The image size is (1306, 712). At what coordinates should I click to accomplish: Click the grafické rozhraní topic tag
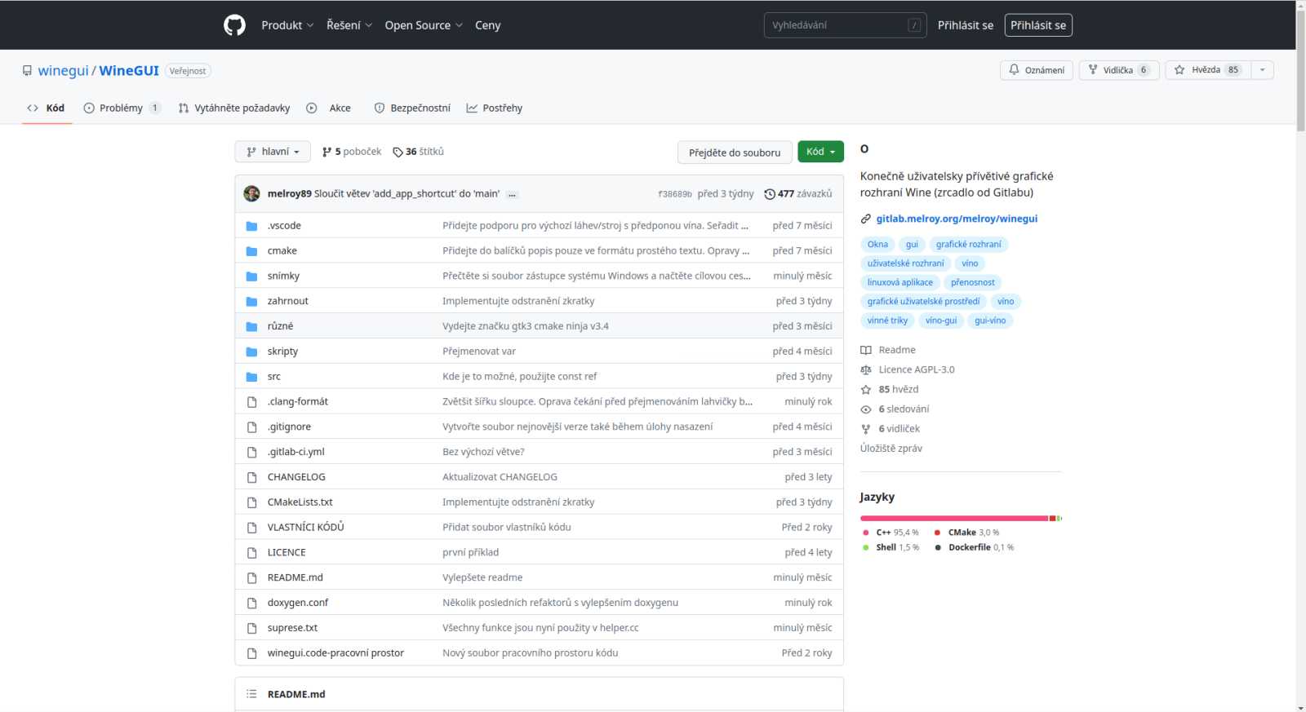(968, 245)
